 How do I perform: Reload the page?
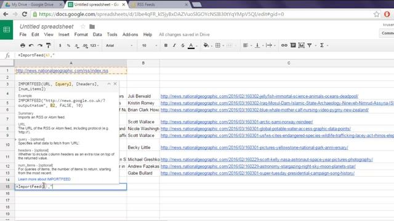(x=25, y=14)
